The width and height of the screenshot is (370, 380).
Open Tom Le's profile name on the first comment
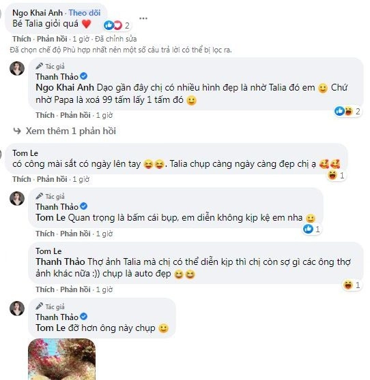[x=25, y=153]
